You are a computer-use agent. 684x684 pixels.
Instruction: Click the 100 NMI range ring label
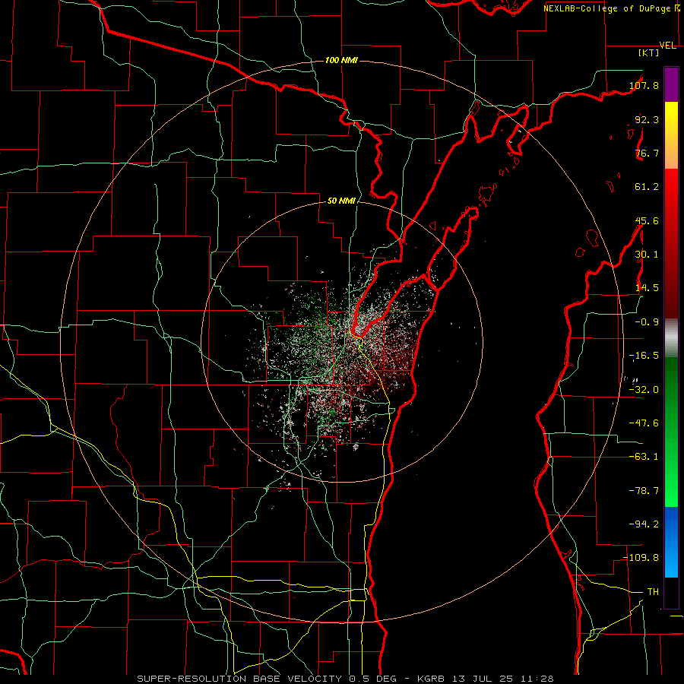[x=341, y=60]
